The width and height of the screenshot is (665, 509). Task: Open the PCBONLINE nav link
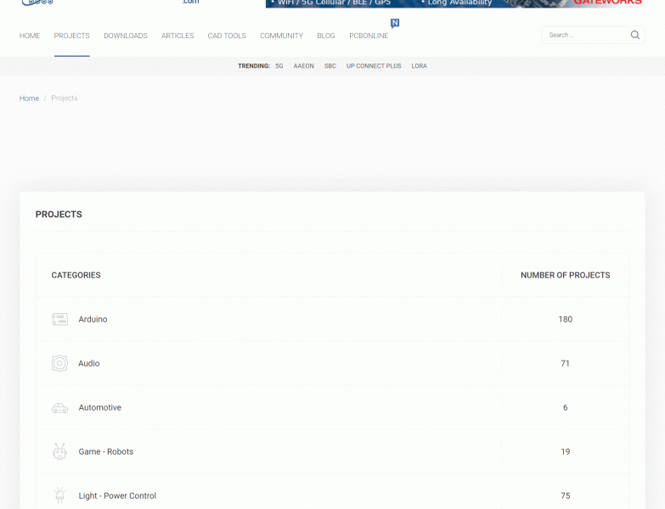[369, 36]
